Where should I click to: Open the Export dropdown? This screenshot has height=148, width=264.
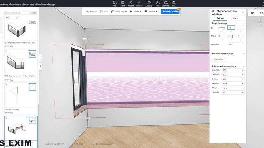[x=151, y=12]
